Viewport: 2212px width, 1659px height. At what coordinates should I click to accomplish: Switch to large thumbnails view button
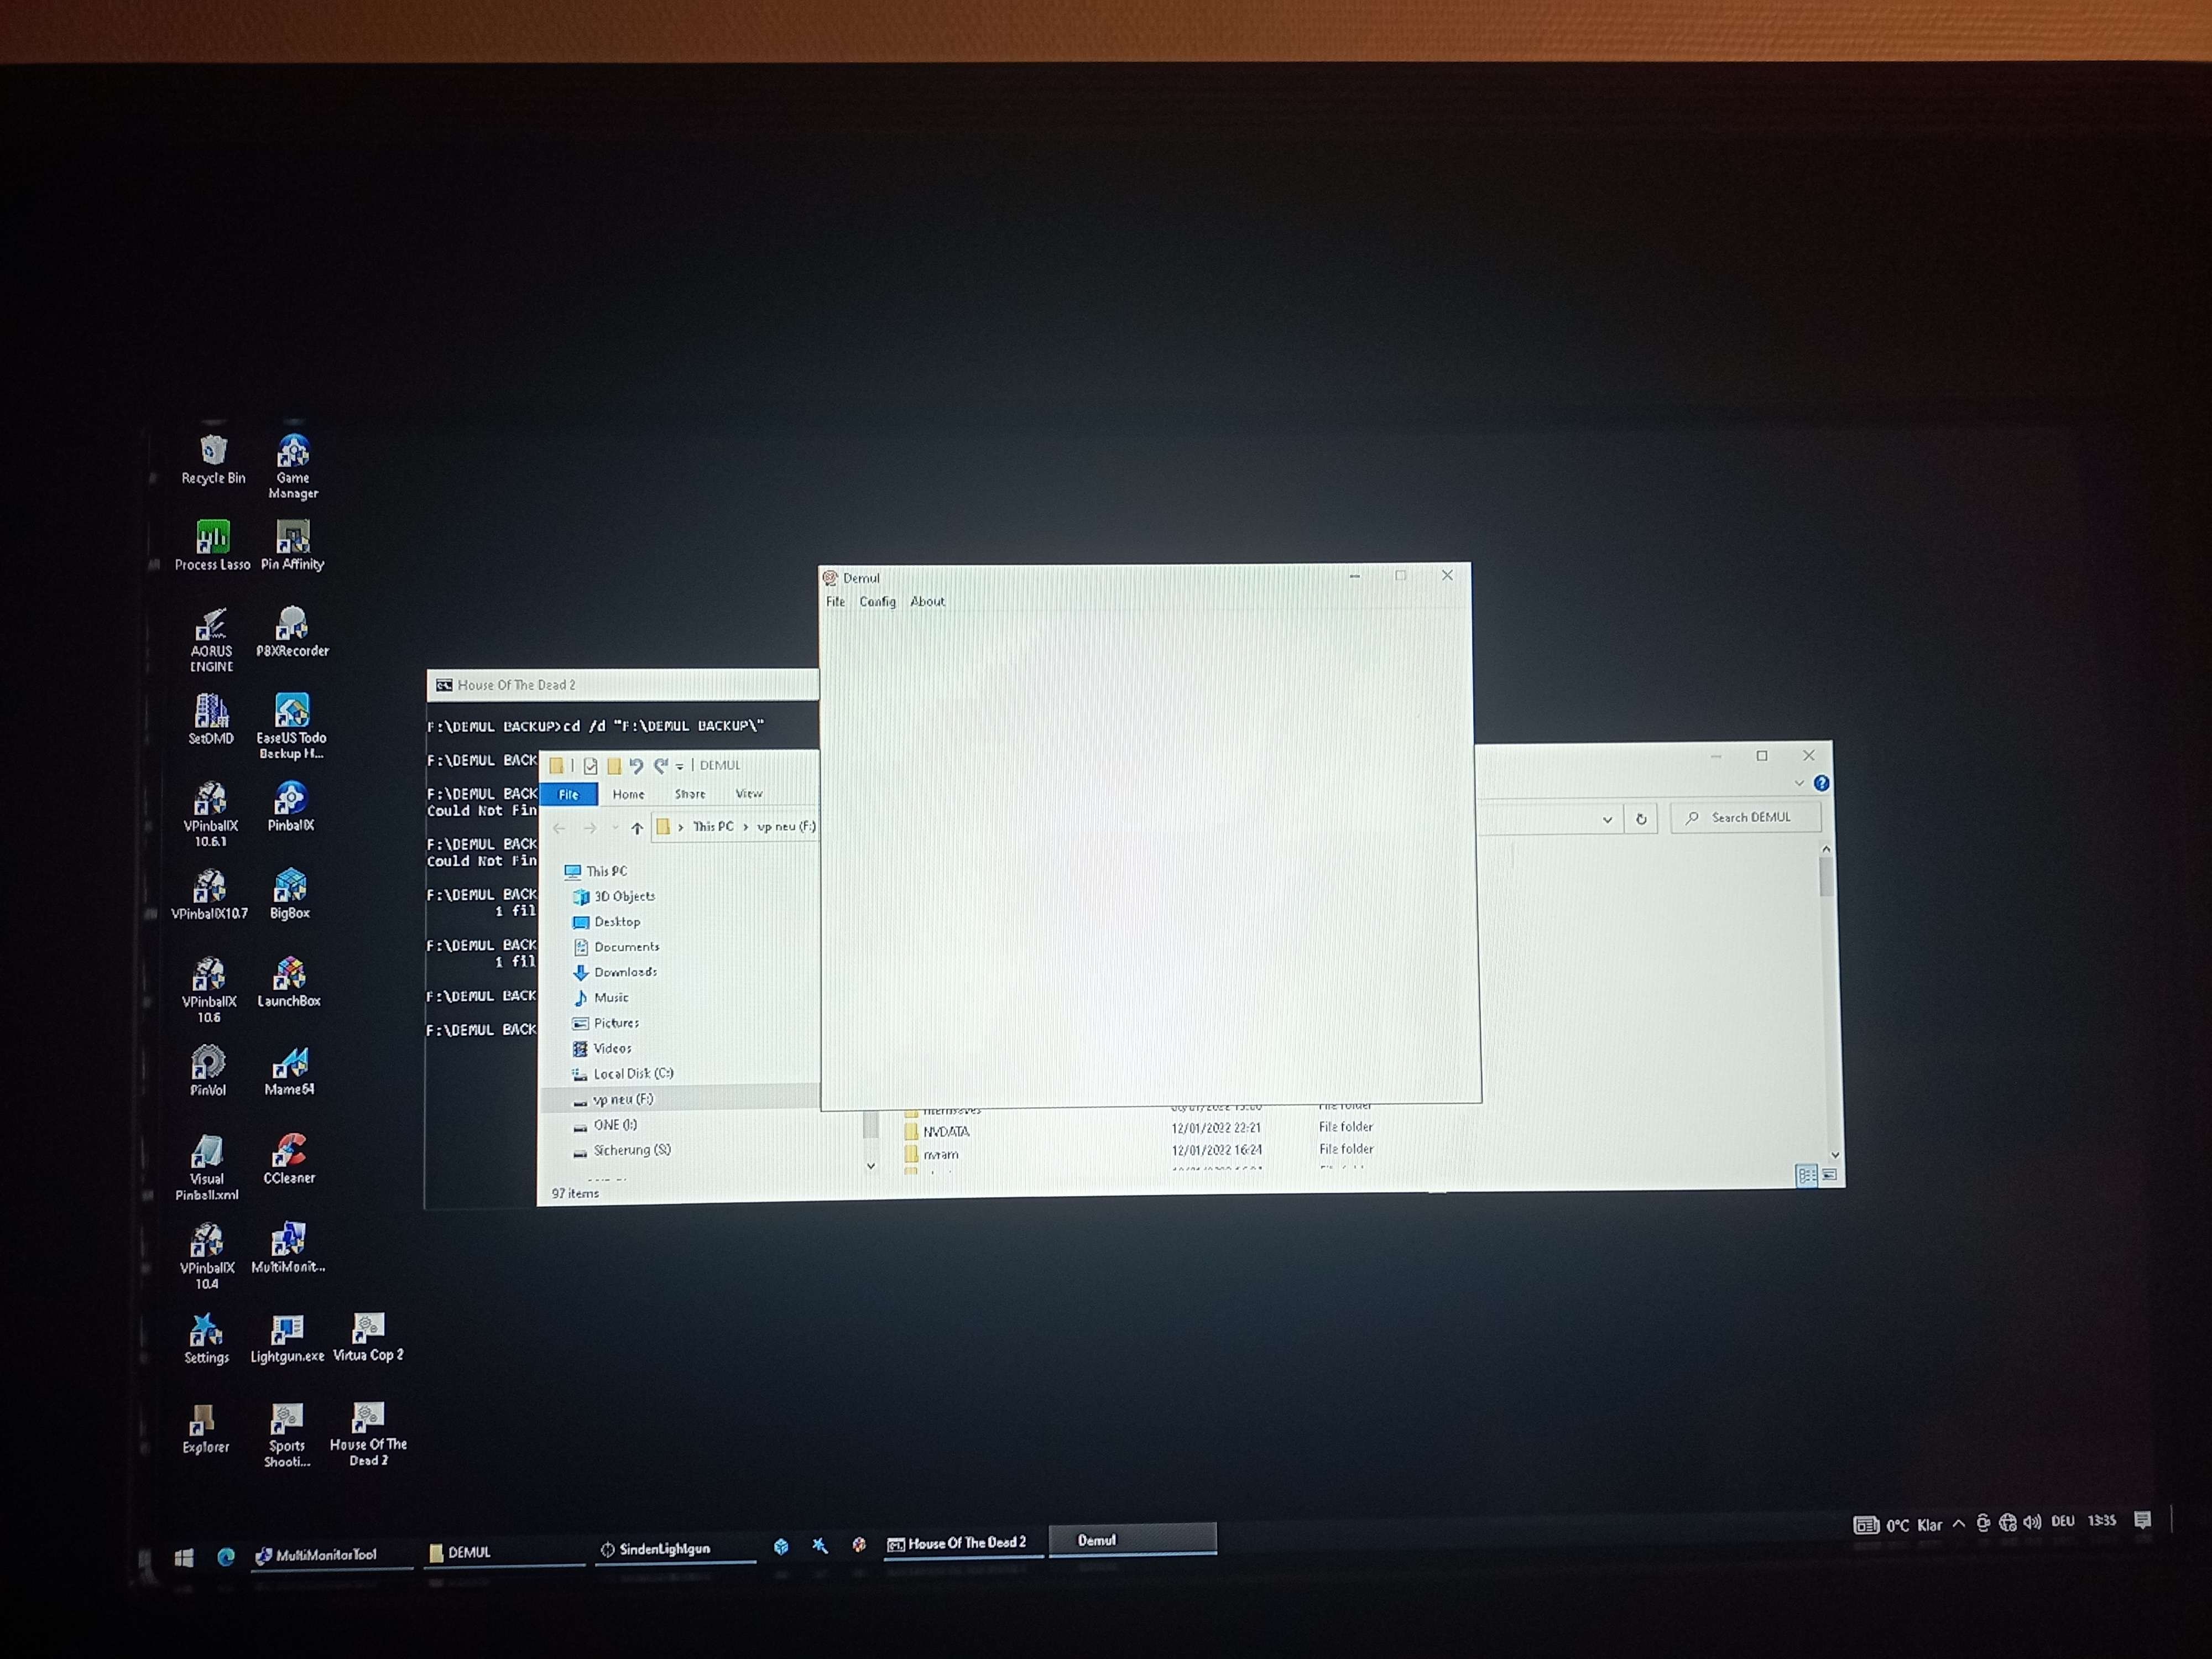(x=1829, y=1175)
